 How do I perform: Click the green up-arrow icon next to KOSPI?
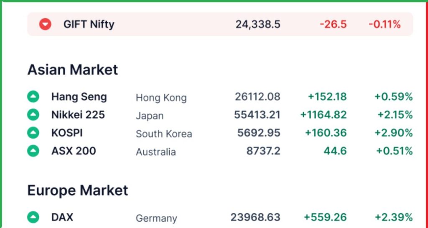pos(33,133)
